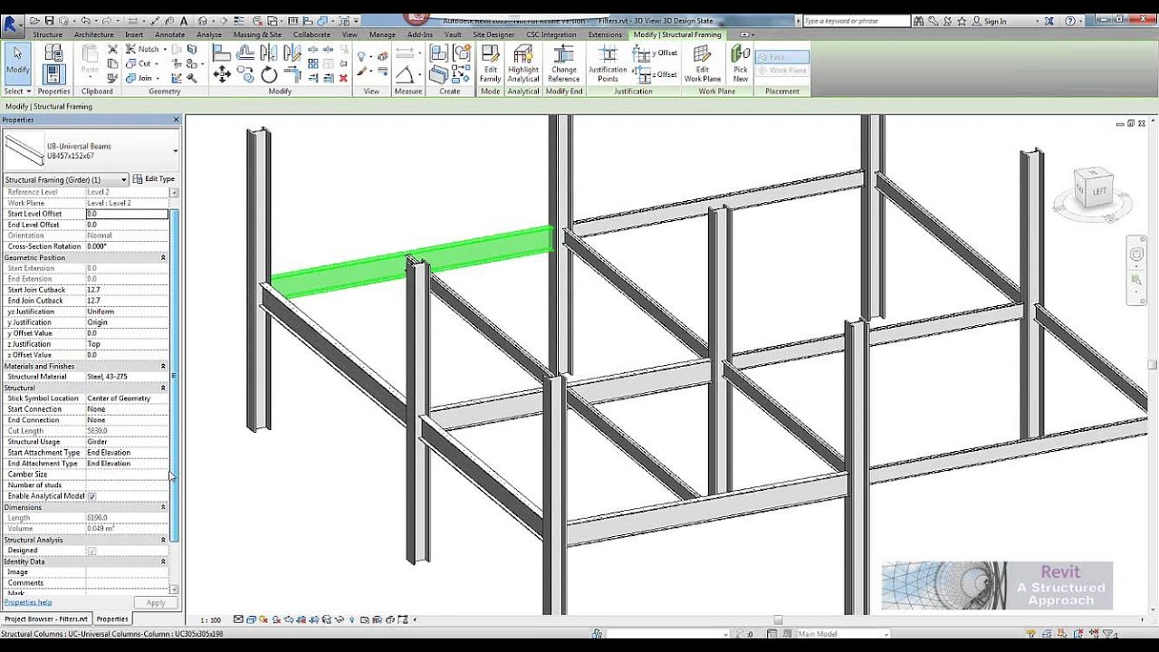The height and width of the screenshot is (652, 1159).
Task: Click the Main Model design option selector
Action: tap(842, 634)
